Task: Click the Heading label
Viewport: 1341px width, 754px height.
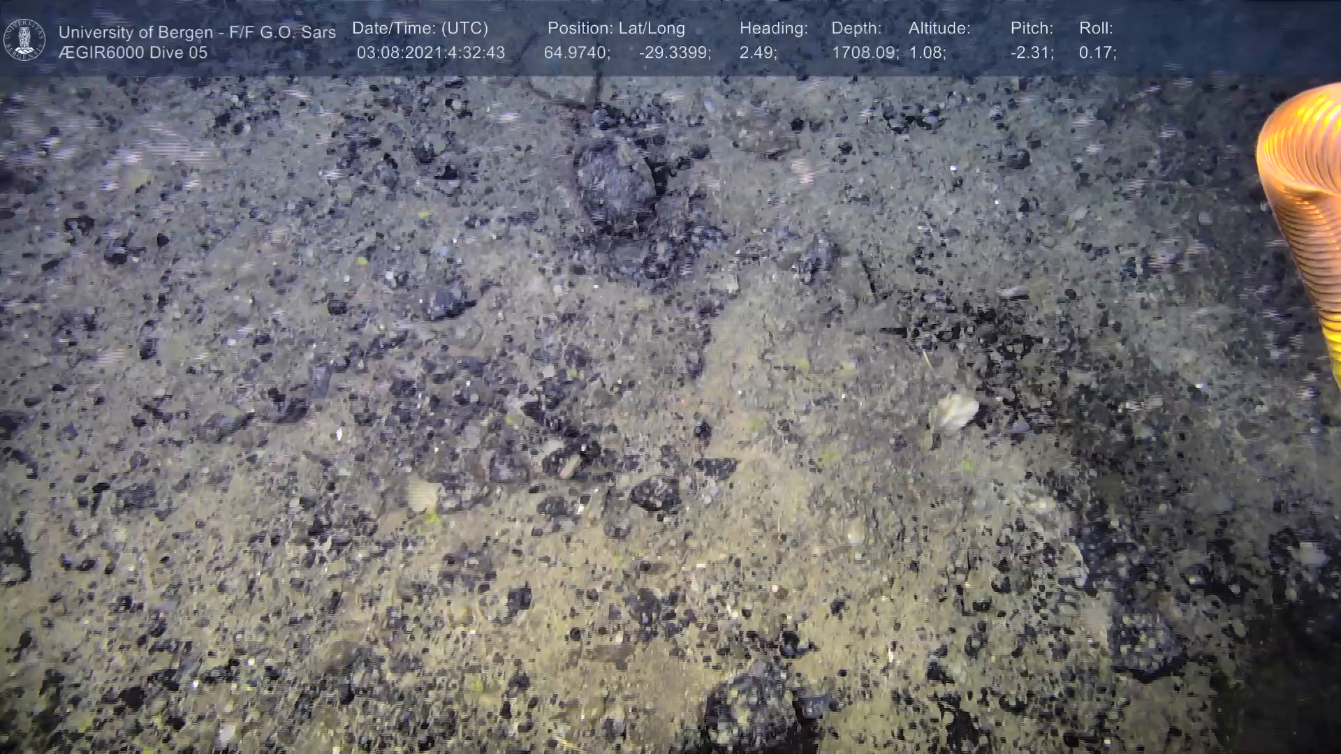Action: click(x=773, y=29)
